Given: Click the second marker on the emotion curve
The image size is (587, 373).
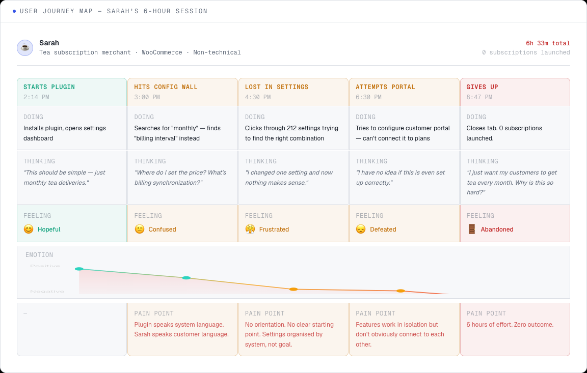Looking at the screenshot, I should click(186, 278).
